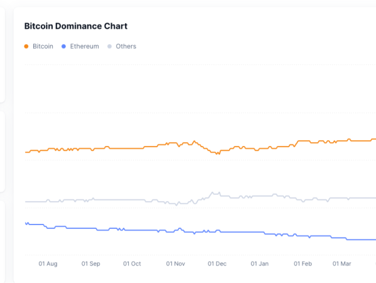Click the 01 Nov axis label
Viewport: 376px width, 283px height.
pyautogui.click(x=176, y=264)
